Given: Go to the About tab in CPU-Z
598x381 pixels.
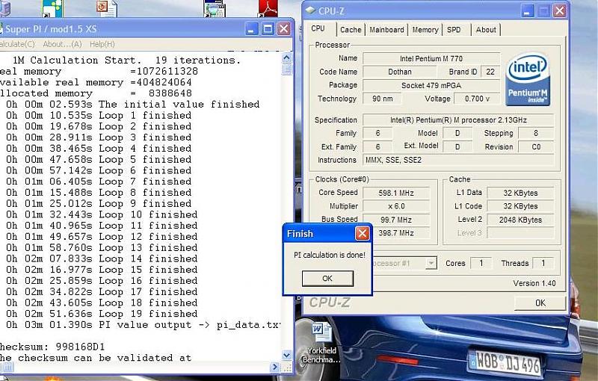Looking at the screenshot, I should tap(485, 30).
